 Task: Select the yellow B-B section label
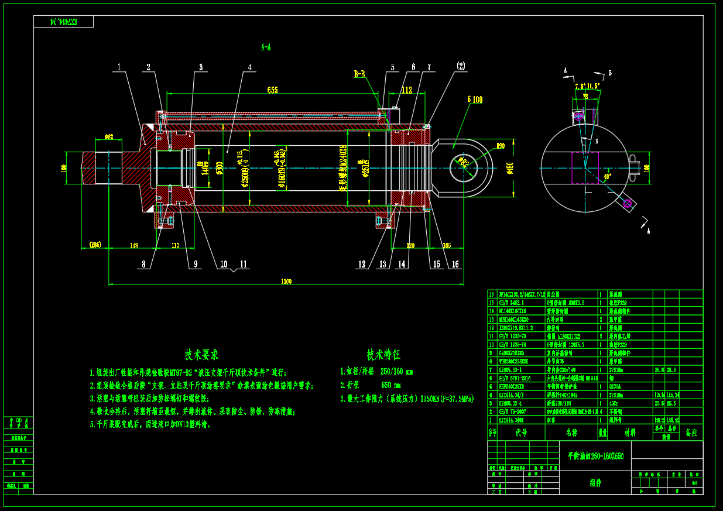tap(359, 74)
